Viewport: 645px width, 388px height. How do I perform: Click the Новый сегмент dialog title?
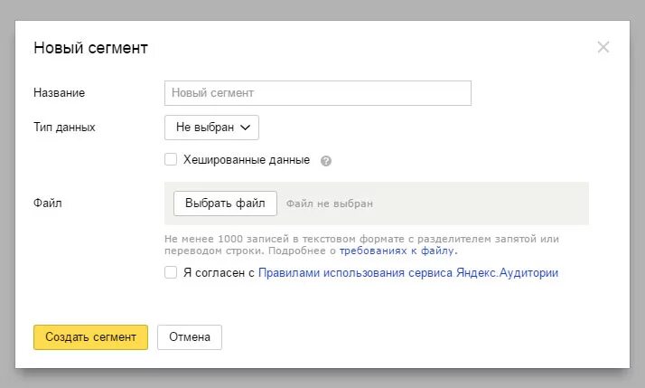[90, 48]
